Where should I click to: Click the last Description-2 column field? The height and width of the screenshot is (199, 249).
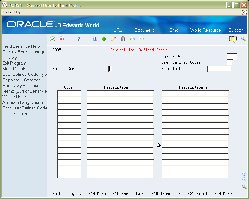tap(195, 175)
